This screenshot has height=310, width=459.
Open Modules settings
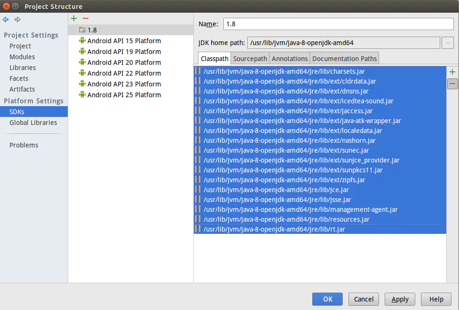[22, 57]
